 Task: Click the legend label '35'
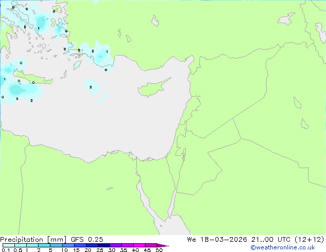pyautogui.click(x=123, y=250)
